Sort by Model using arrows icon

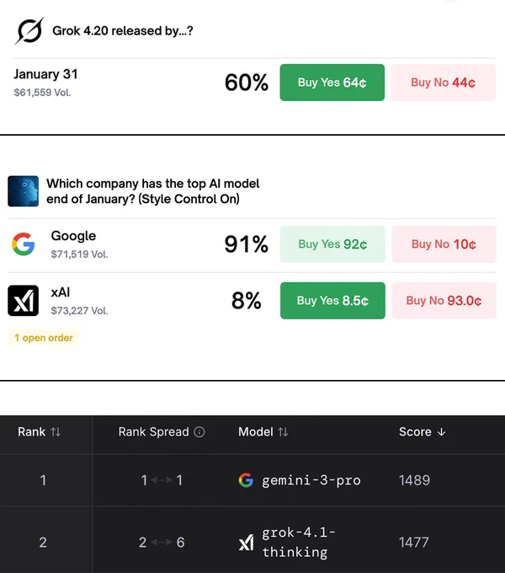(x=283, y=432)
